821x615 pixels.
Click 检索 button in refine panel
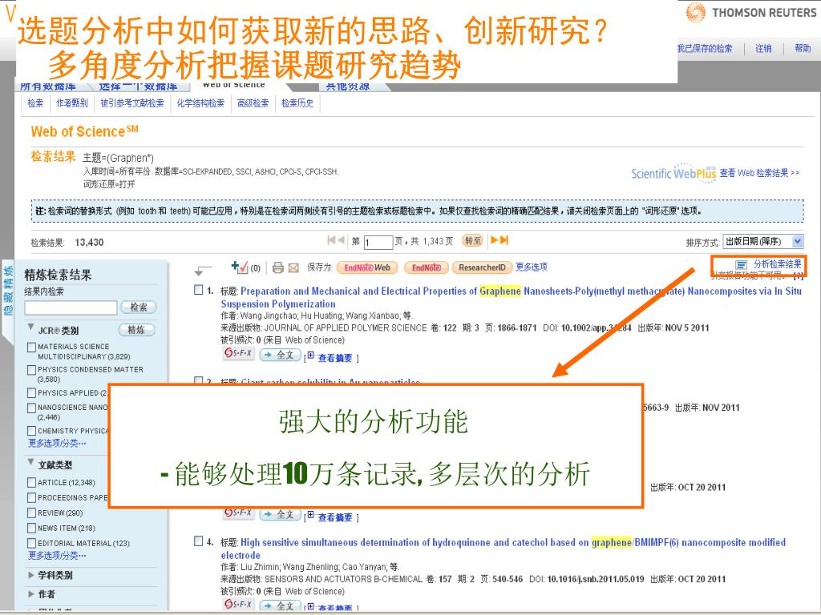(x=138, y=307)
